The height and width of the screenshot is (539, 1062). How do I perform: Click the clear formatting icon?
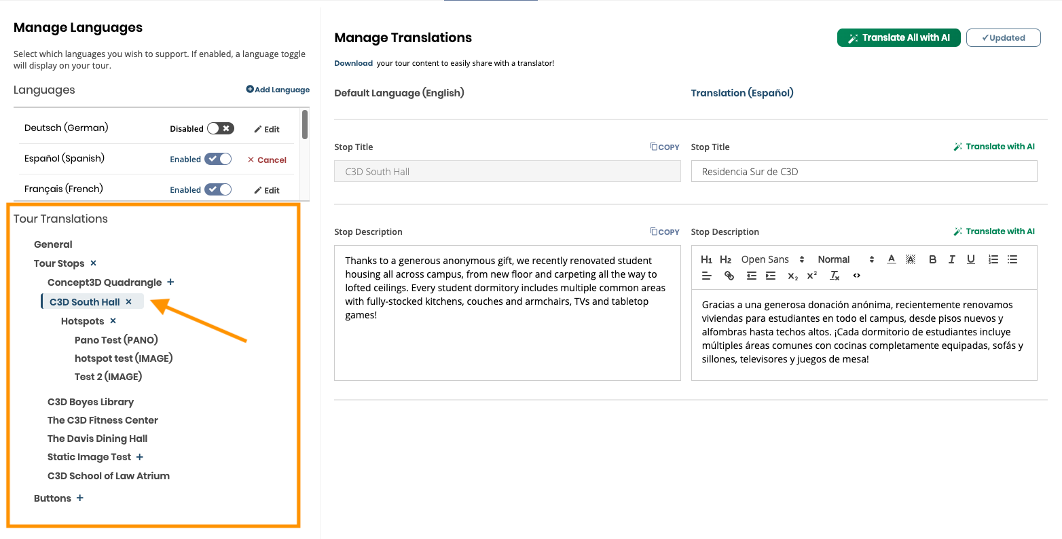pos(835,276)
